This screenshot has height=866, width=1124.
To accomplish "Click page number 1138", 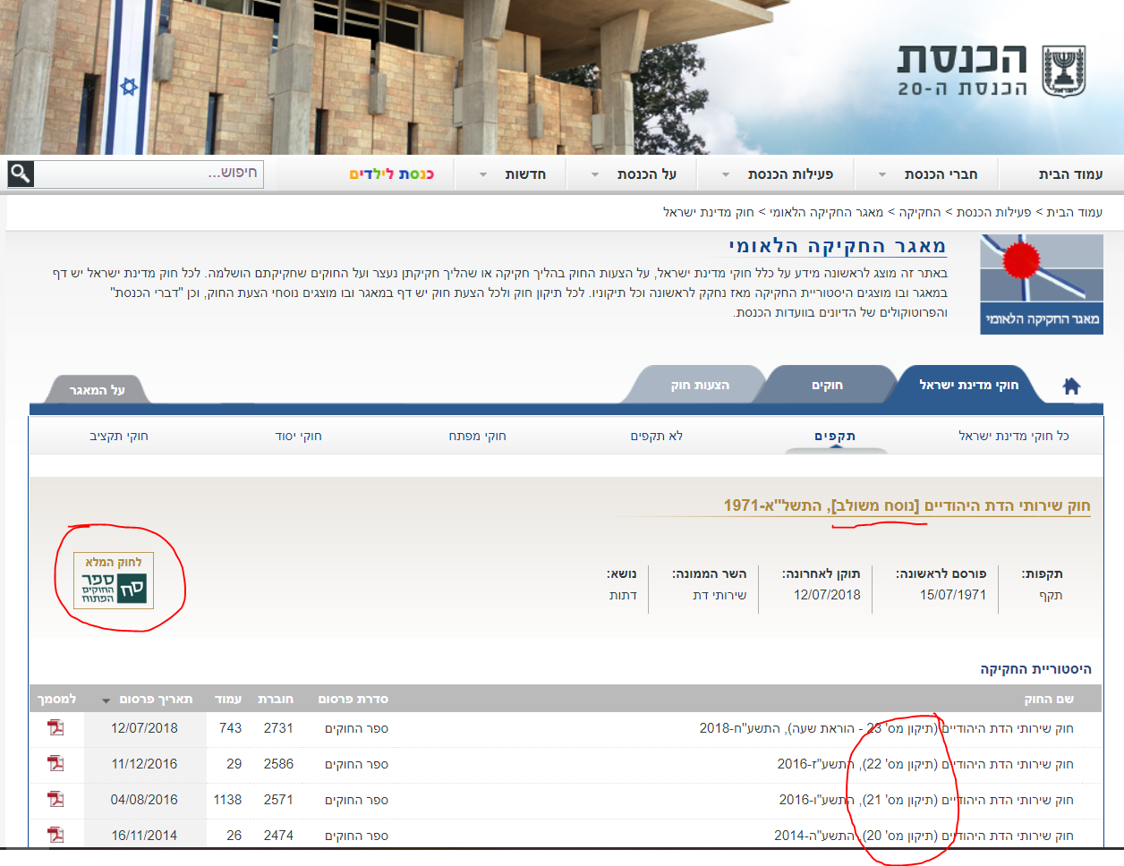I will point(227,800).
